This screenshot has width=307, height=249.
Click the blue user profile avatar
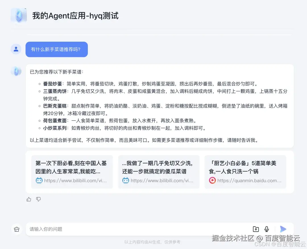click(16, 49)
